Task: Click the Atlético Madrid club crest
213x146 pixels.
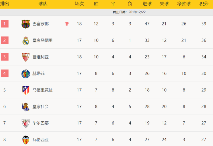Action: coord(26,90)
